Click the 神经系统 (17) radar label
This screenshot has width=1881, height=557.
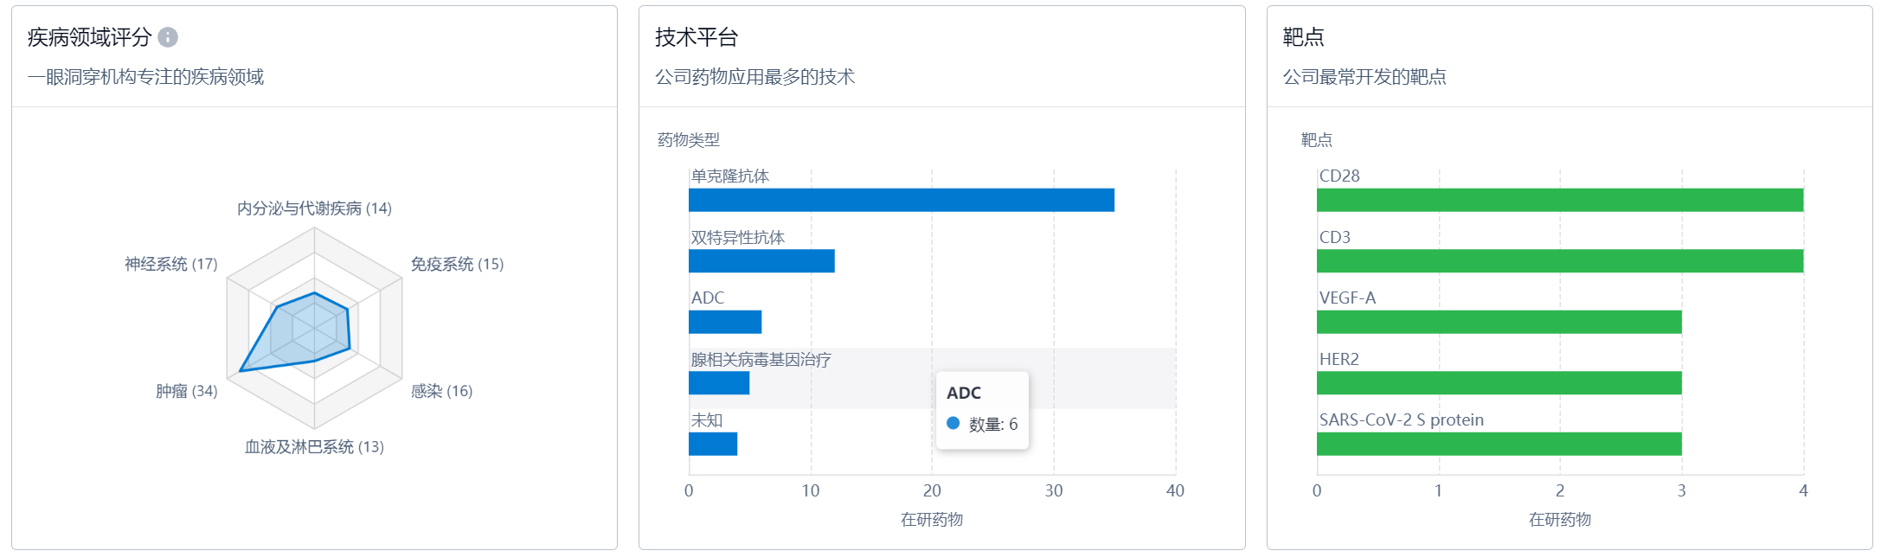pos(170,264)
